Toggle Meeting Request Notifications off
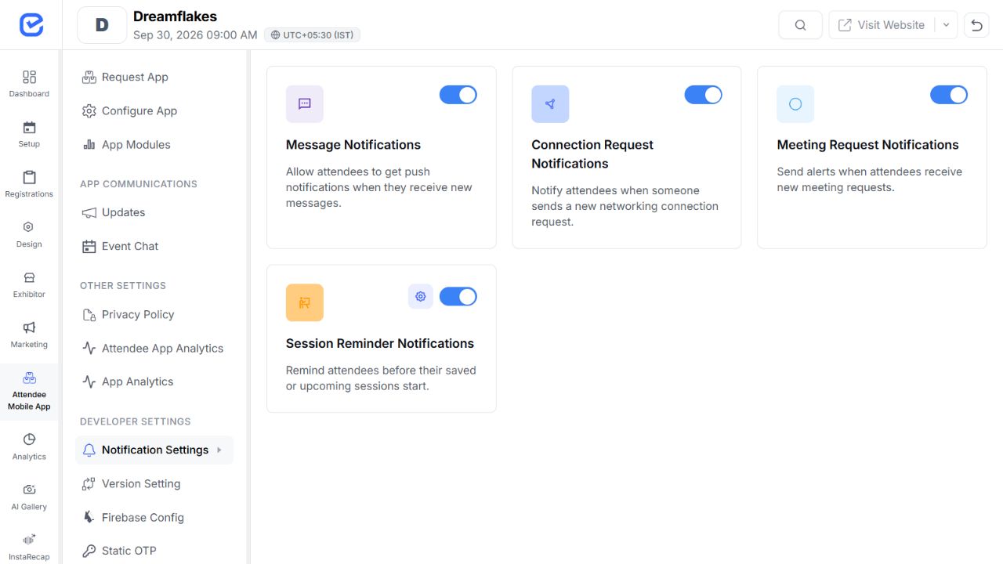The image size is (1003, 564). click(949, 95)
